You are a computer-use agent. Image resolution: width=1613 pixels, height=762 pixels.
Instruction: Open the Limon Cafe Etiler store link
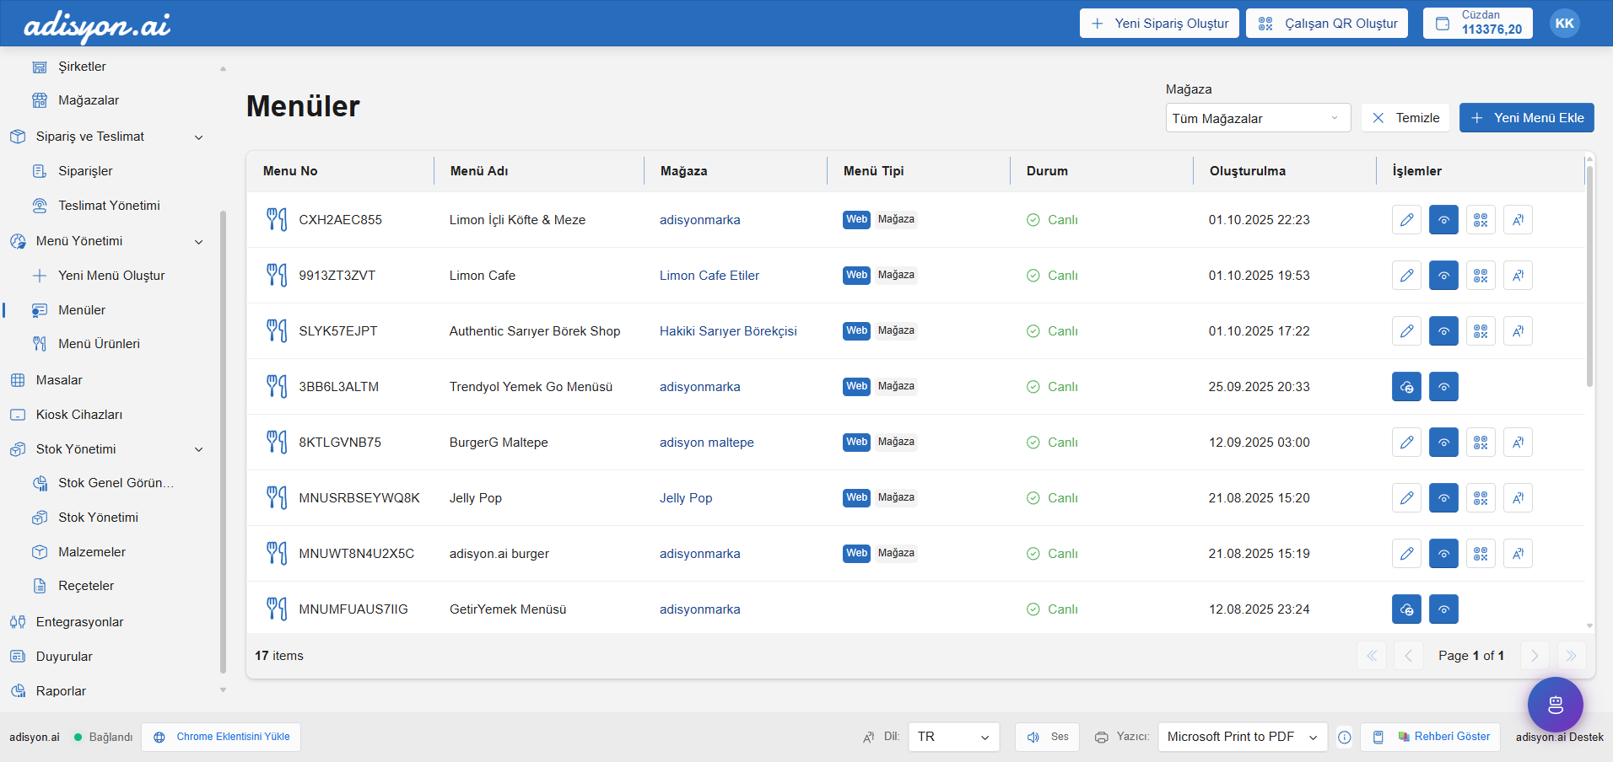(709, 276)
